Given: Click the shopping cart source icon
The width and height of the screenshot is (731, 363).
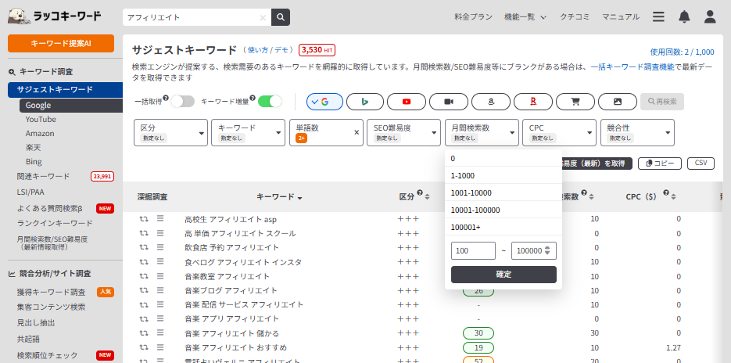Looking at the screenshot, I should pyautogui.click(x=575, y=102).
